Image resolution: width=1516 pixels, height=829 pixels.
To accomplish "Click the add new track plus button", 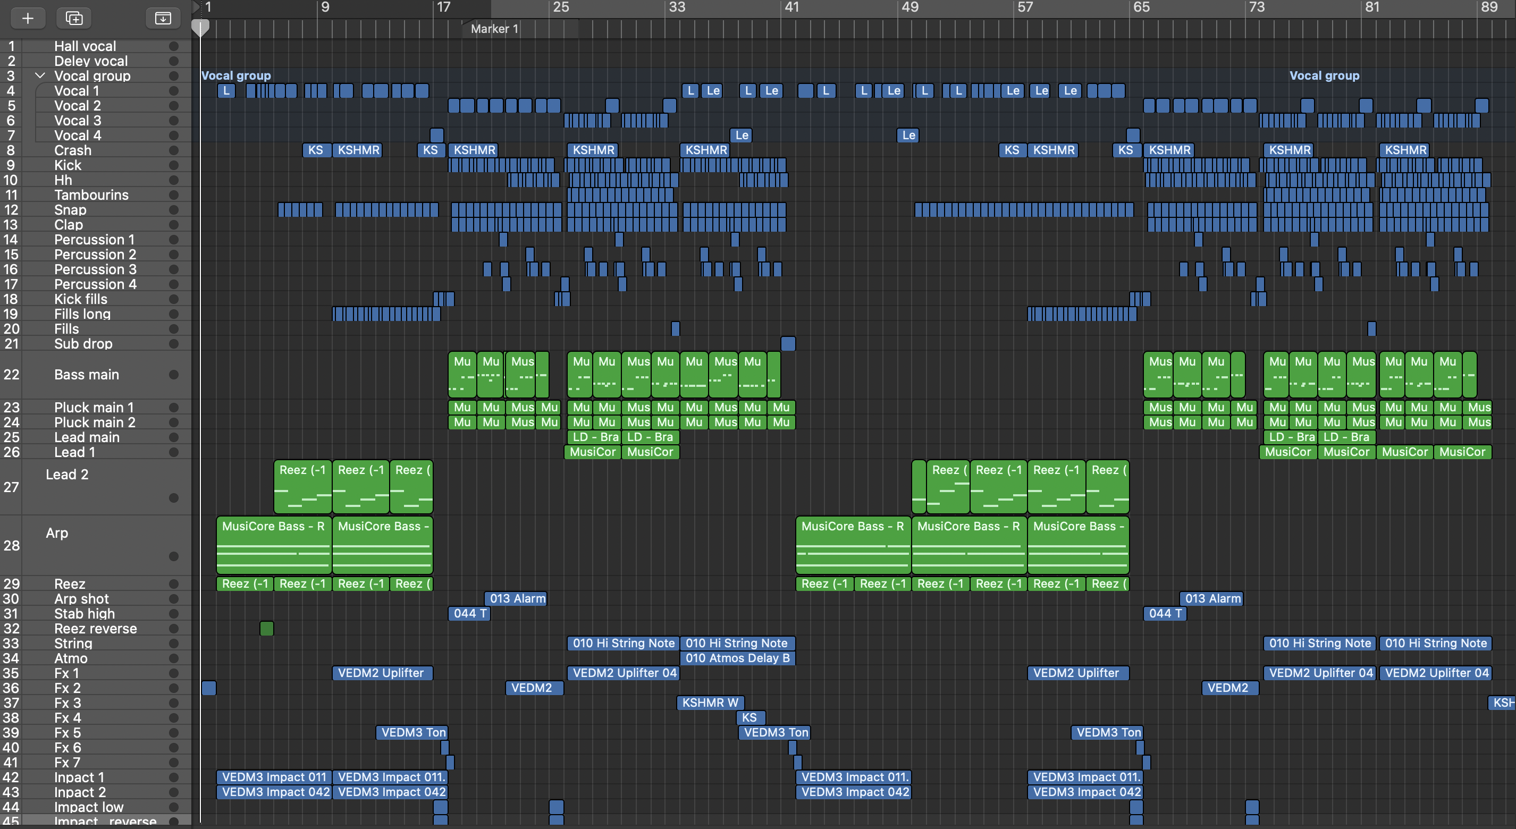I will coord(28,18).
